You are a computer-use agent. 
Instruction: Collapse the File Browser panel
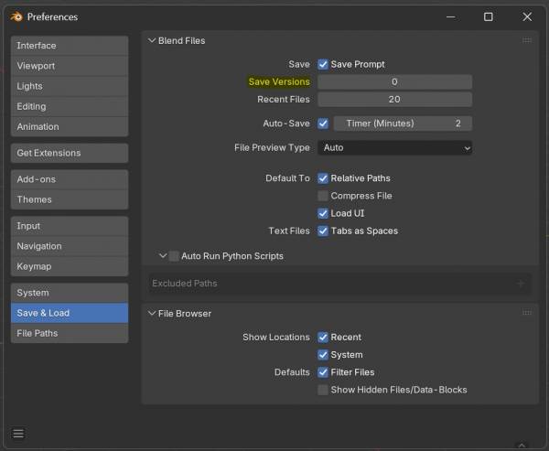coord(152,313)
